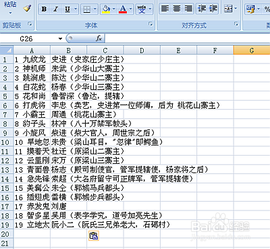
Task: Open the Merge and Center dropdown arrow
Action: tap(236, 9)
